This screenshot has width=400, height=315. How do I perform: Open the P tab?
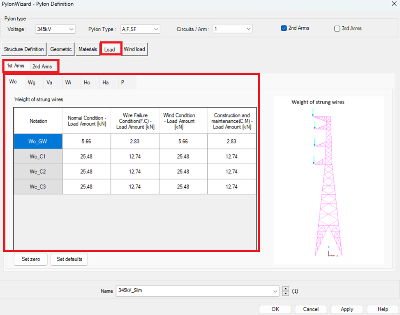(122, 82)
